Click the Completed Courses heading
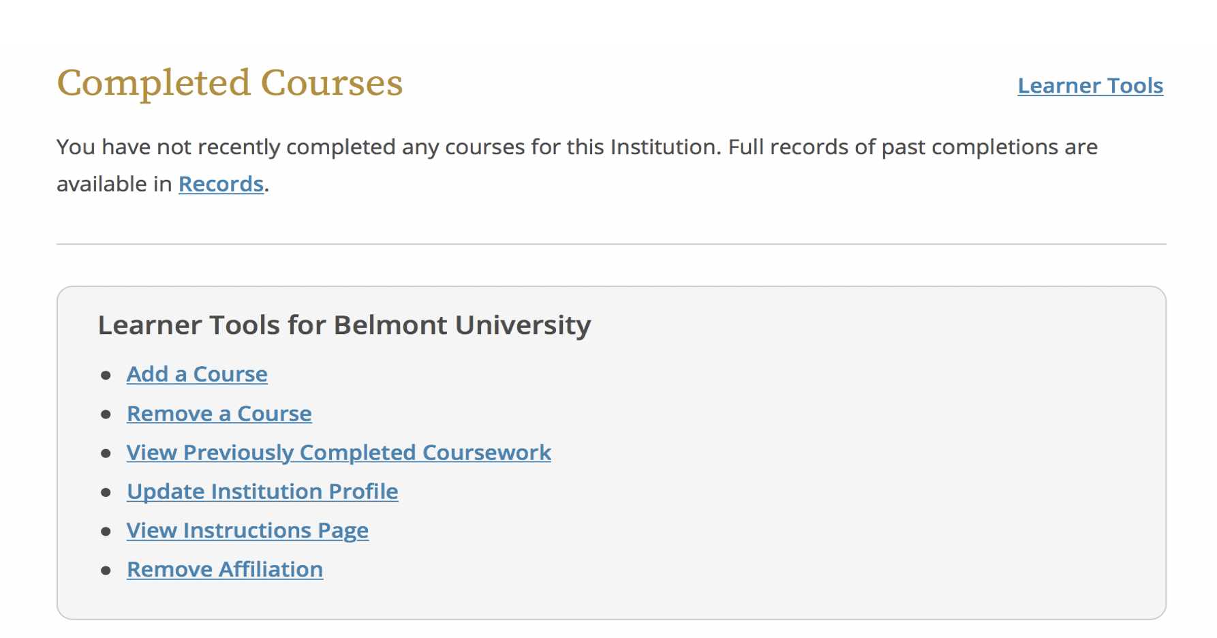 coord(230,83)
